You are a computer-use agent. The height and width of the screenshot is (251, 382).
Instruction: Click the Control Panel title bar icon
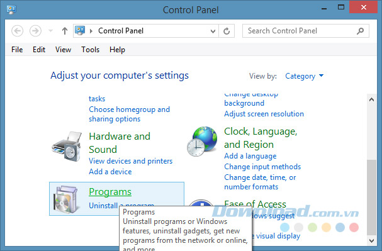pyautogui.click(x=11, y=9)
